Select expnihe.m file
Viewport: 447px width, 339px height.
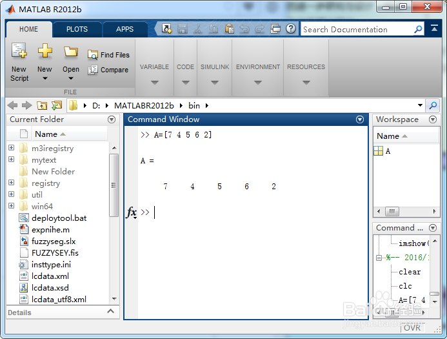50,230
